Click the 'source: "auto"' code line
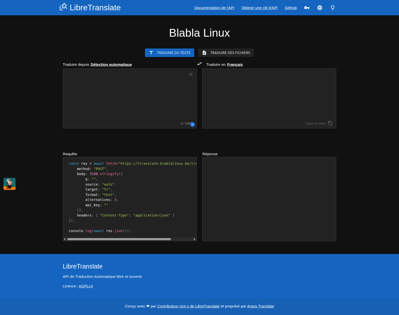 click(x=101, y=184)
